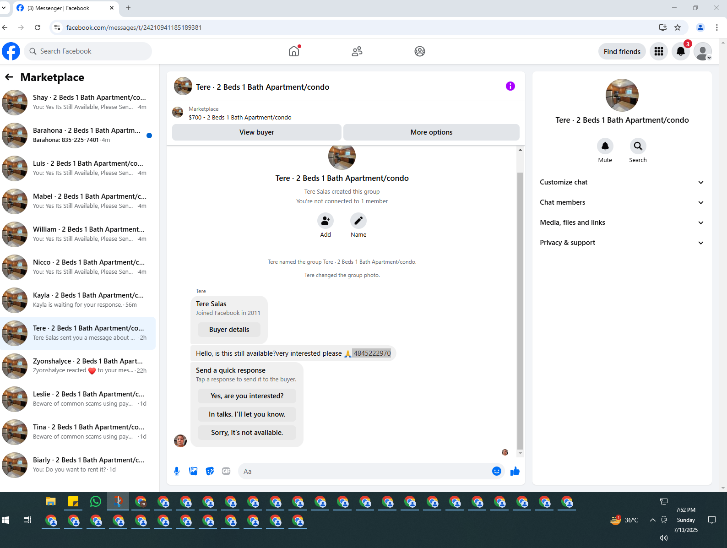The image size is (727, 548).
Task: Click View buyer button
Action: pyautogui.click(x=257, y=132)
